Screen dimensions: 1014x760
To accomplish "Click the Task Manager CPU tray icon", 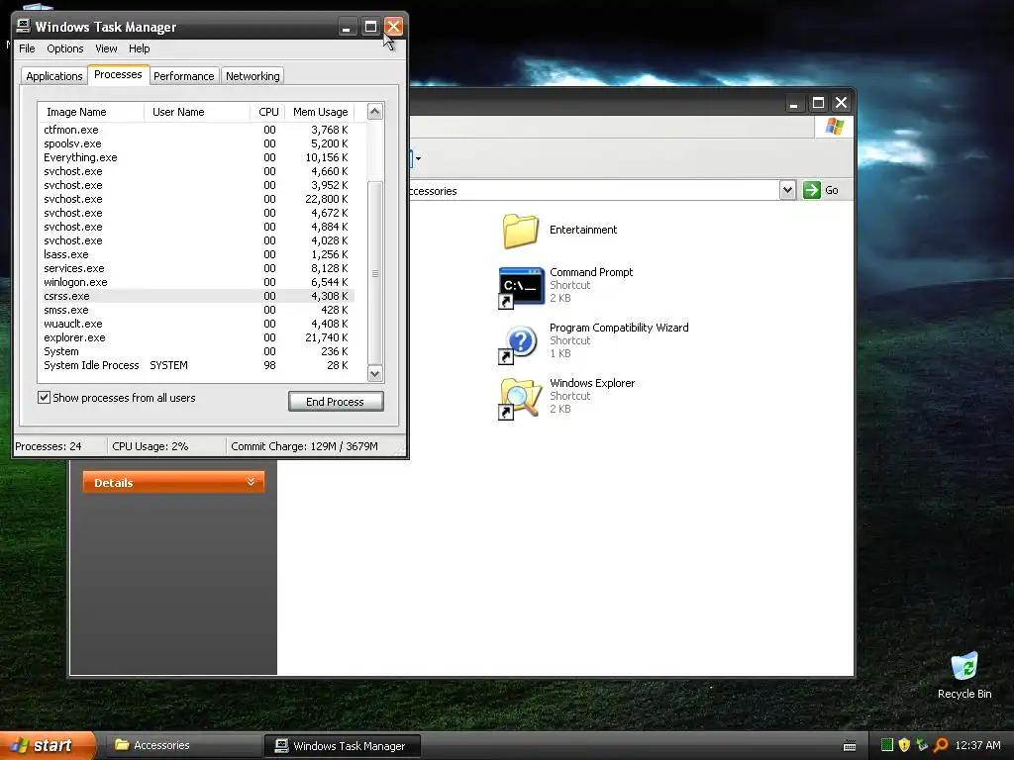I will pyautogui.click(x=886, y=745).
